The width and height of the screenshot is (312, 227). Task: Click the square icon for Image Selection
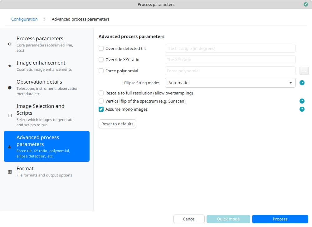point(10,115)
